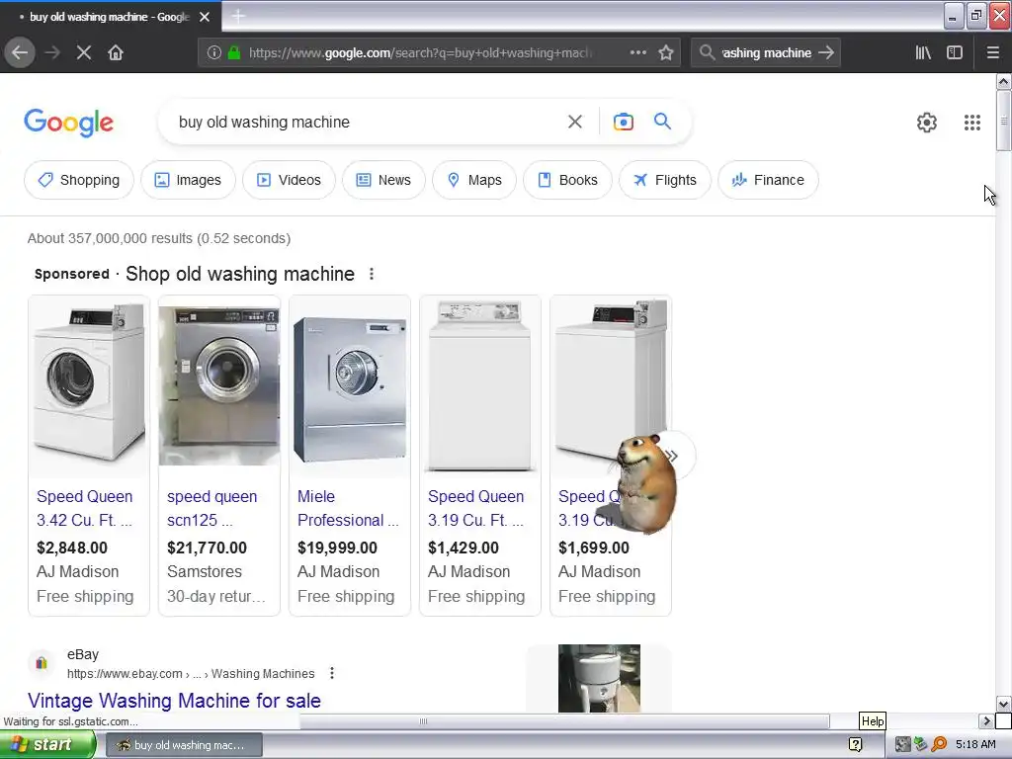Click the vertical scrollbar up arrow
Screen dimensions: 1012x759
(1003, 81)
